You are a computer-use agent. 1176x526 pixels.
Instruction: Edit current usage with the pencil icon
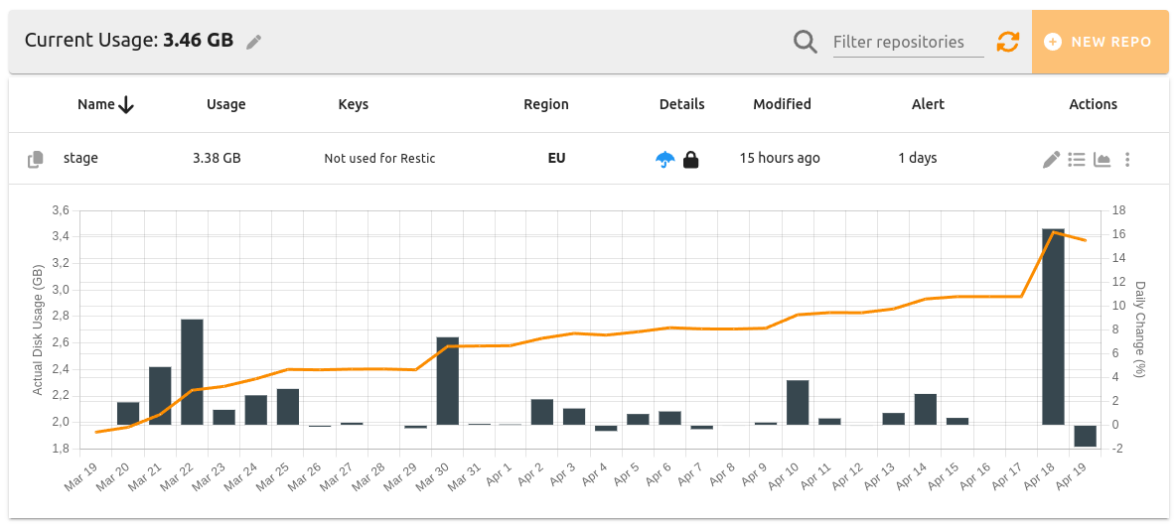tap(254, 42)
